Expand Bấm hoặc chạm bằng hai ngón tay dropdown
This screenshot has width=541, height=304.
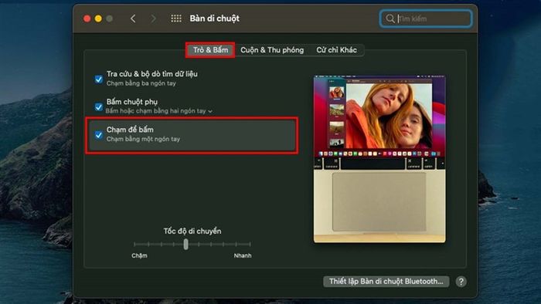(158, 111)
